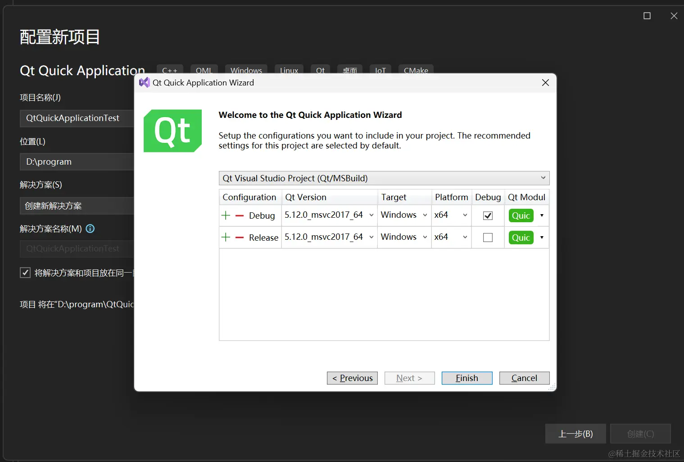Viewport: 684px width, 462px height.
Task: Click the Platform column header
Action: pyautogui.click(x=452, y=197)
